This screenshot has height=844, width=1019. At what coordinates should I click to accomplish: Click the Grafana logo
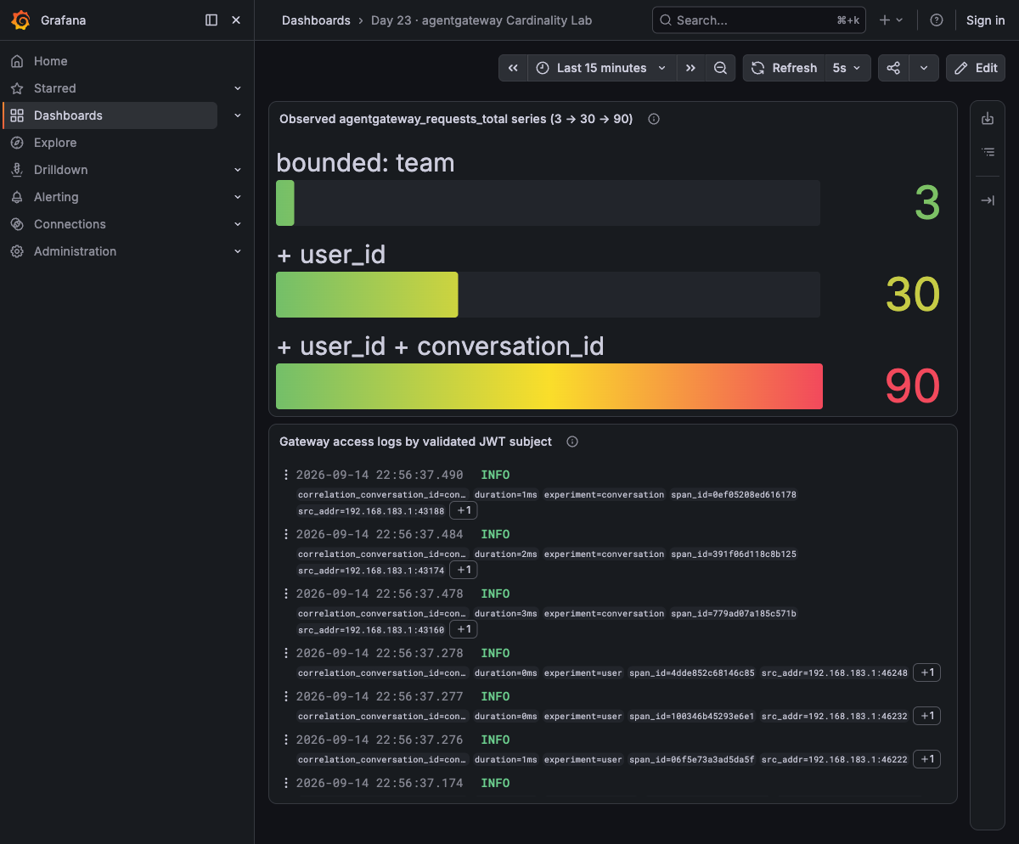tap(20, 20)
